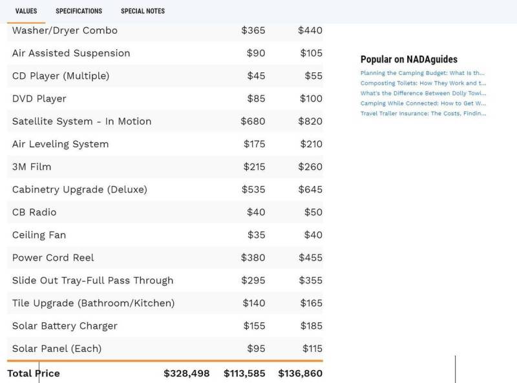
Task: Open the Composting Toilets article link
Action: [x=423, y=83]
